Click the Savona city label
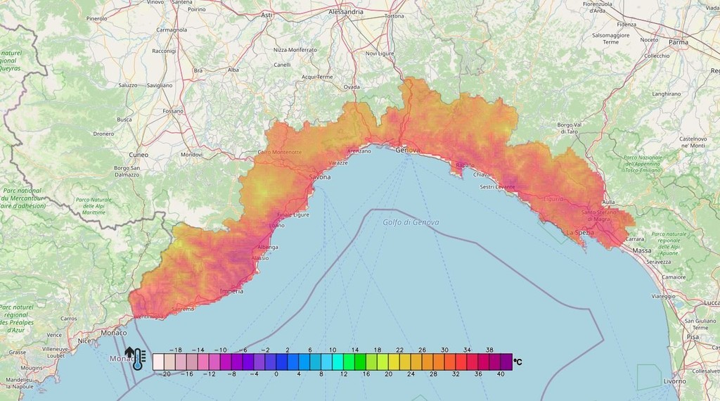 pyautogui.click(x=320, y=177)
